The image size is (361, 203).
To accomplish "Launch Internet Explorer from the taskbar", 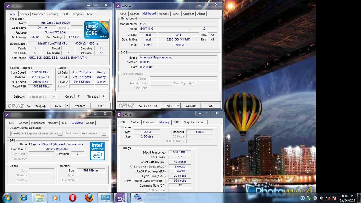I will pyautogui.click(x=24, y=198).
